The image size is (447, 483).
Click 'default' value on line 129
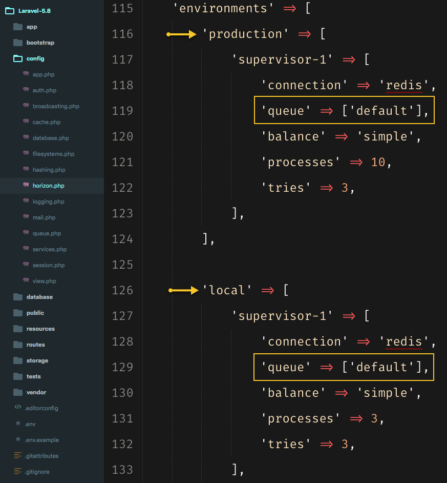click(x=382, y=367)
